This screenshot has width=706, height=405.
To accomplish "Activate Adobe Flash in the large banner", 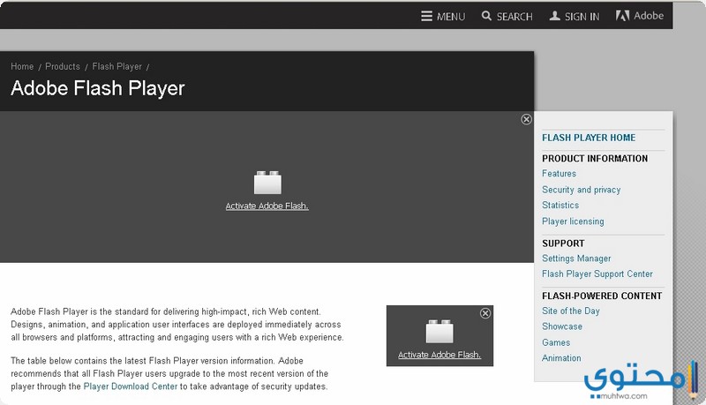I will coord(267,206).
